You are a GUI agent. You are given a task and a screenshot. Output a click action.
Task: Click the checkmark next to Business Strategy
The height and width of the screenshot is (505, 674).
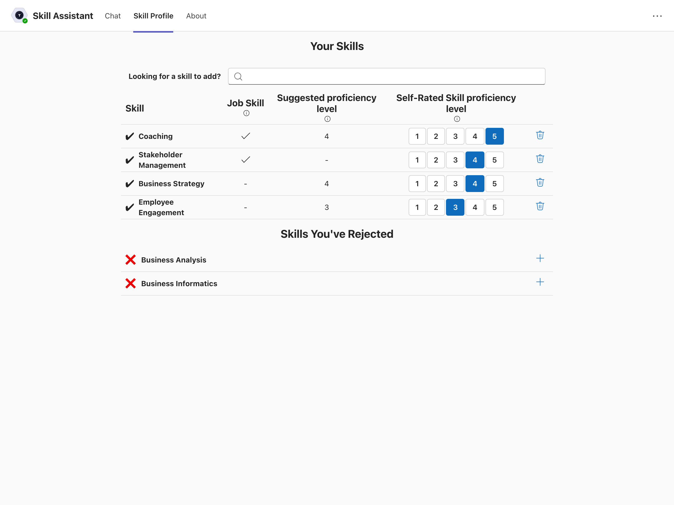pyautogui.click(x=130, y=184)
